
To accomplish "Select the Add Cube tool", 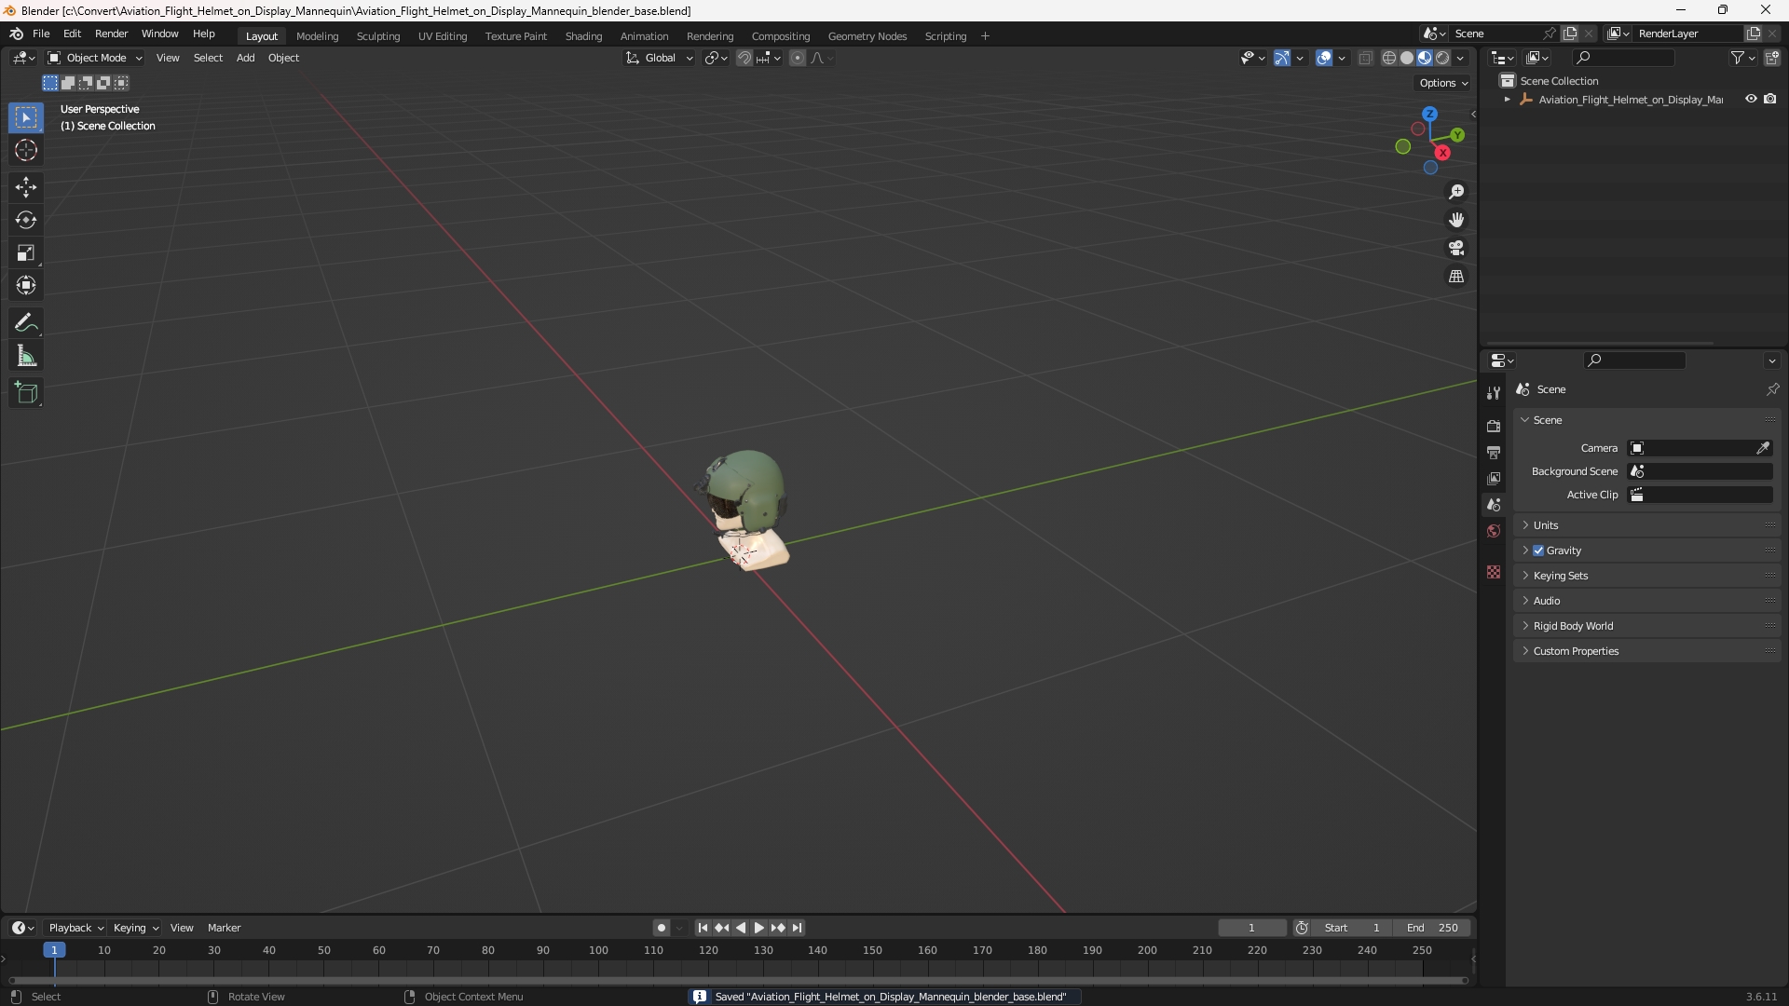I will pos(26,393).
